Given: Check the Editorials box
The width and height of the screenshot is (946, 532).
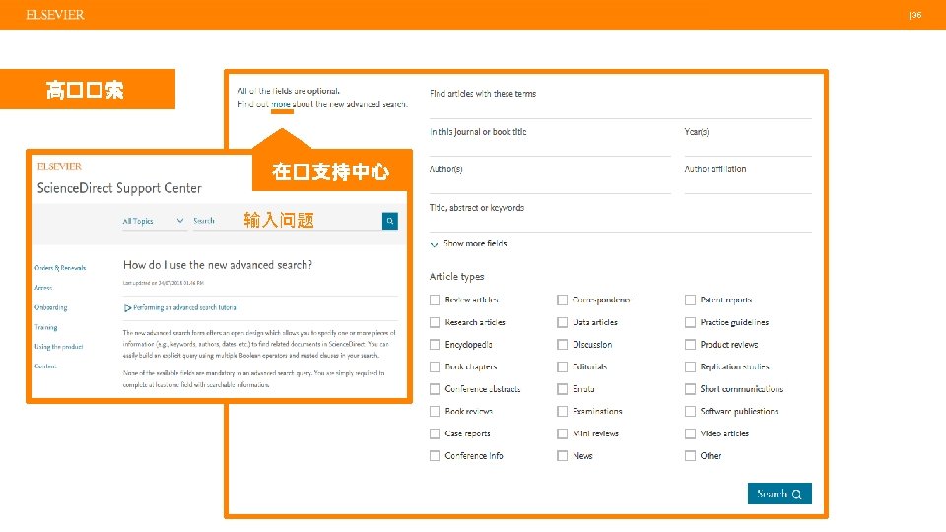Looking at the screenshot, I should [563, 366].
